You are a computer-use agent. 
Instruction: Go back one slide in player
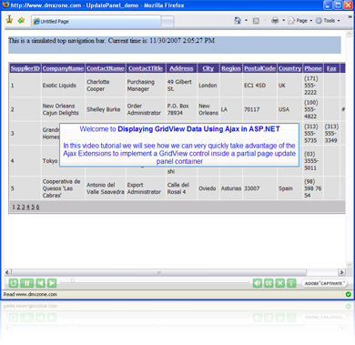pyautogui.click(x=40, y=283)
